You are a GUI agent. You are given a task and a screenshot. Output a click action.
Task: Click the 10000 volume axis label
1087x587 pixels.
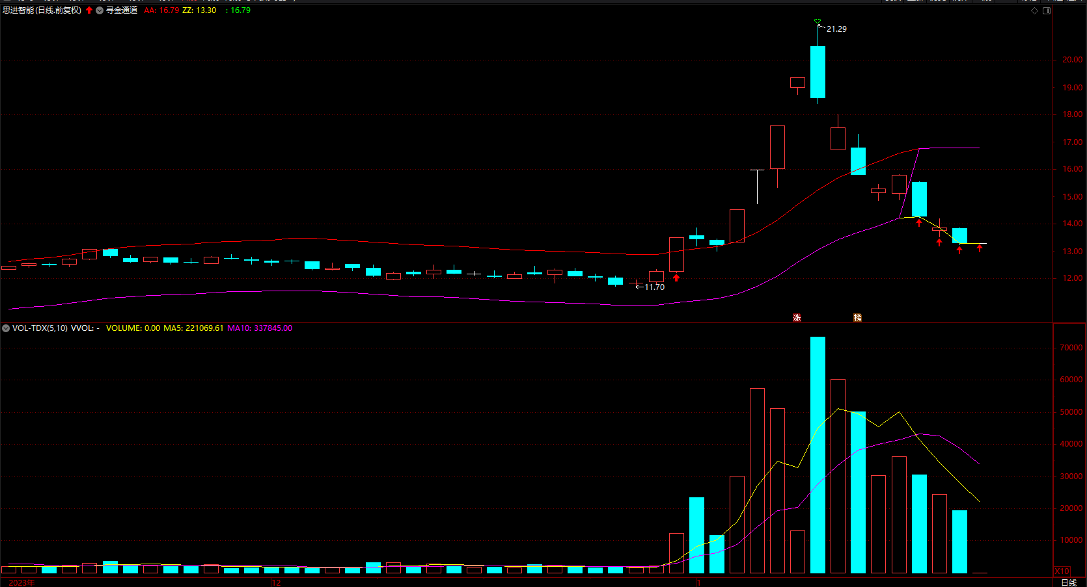1071,540
